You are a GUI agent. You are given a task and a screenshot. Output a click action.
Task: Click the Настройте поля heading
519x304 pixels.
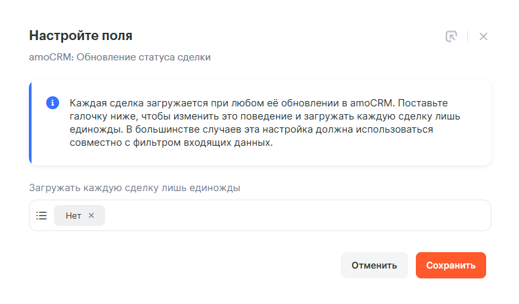click(81, 35)
